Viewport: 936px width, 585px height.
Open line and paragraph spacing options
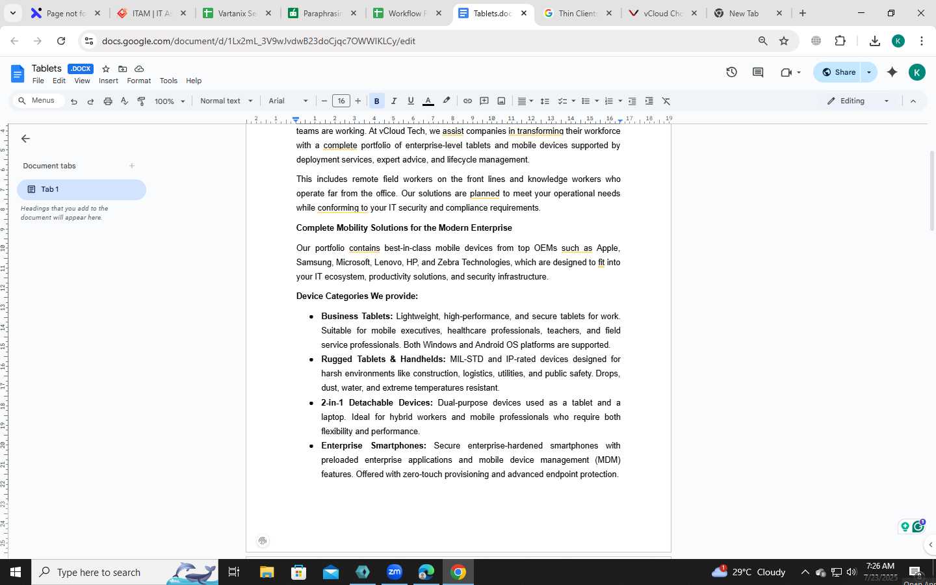(x=545, y=101)
